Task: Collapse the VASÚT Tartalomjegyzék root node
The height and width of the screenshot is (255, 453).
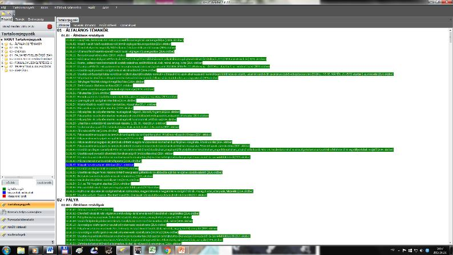Action: pyautogui.click(x=2, y=39)
